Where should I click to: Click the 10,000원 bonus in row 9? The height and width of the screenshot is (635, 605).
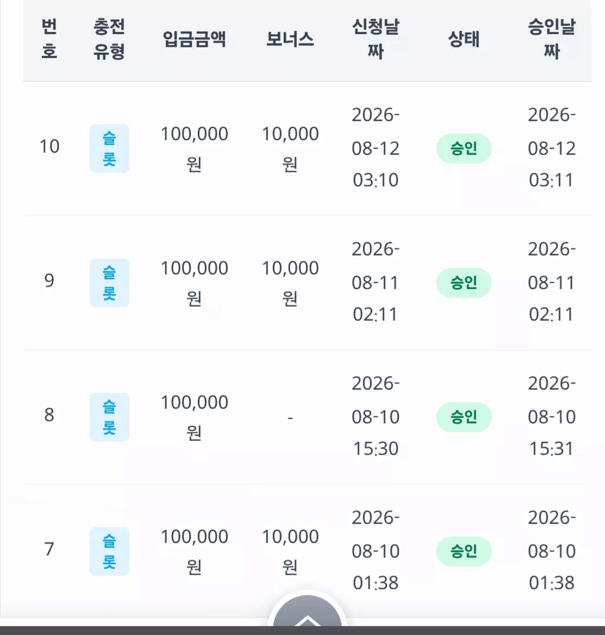pos(290,283)
